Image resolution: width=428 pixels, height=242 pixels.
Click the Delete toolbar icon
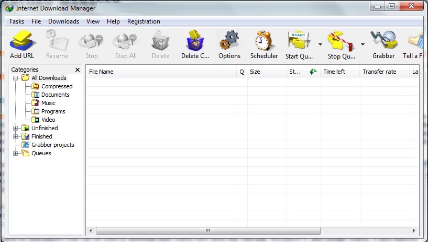(x=160, y=41)
